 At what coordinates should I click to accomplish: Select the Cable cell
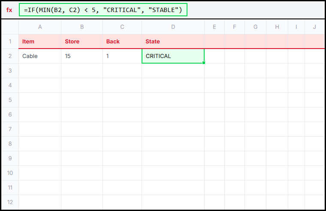(x=40, y=56)
